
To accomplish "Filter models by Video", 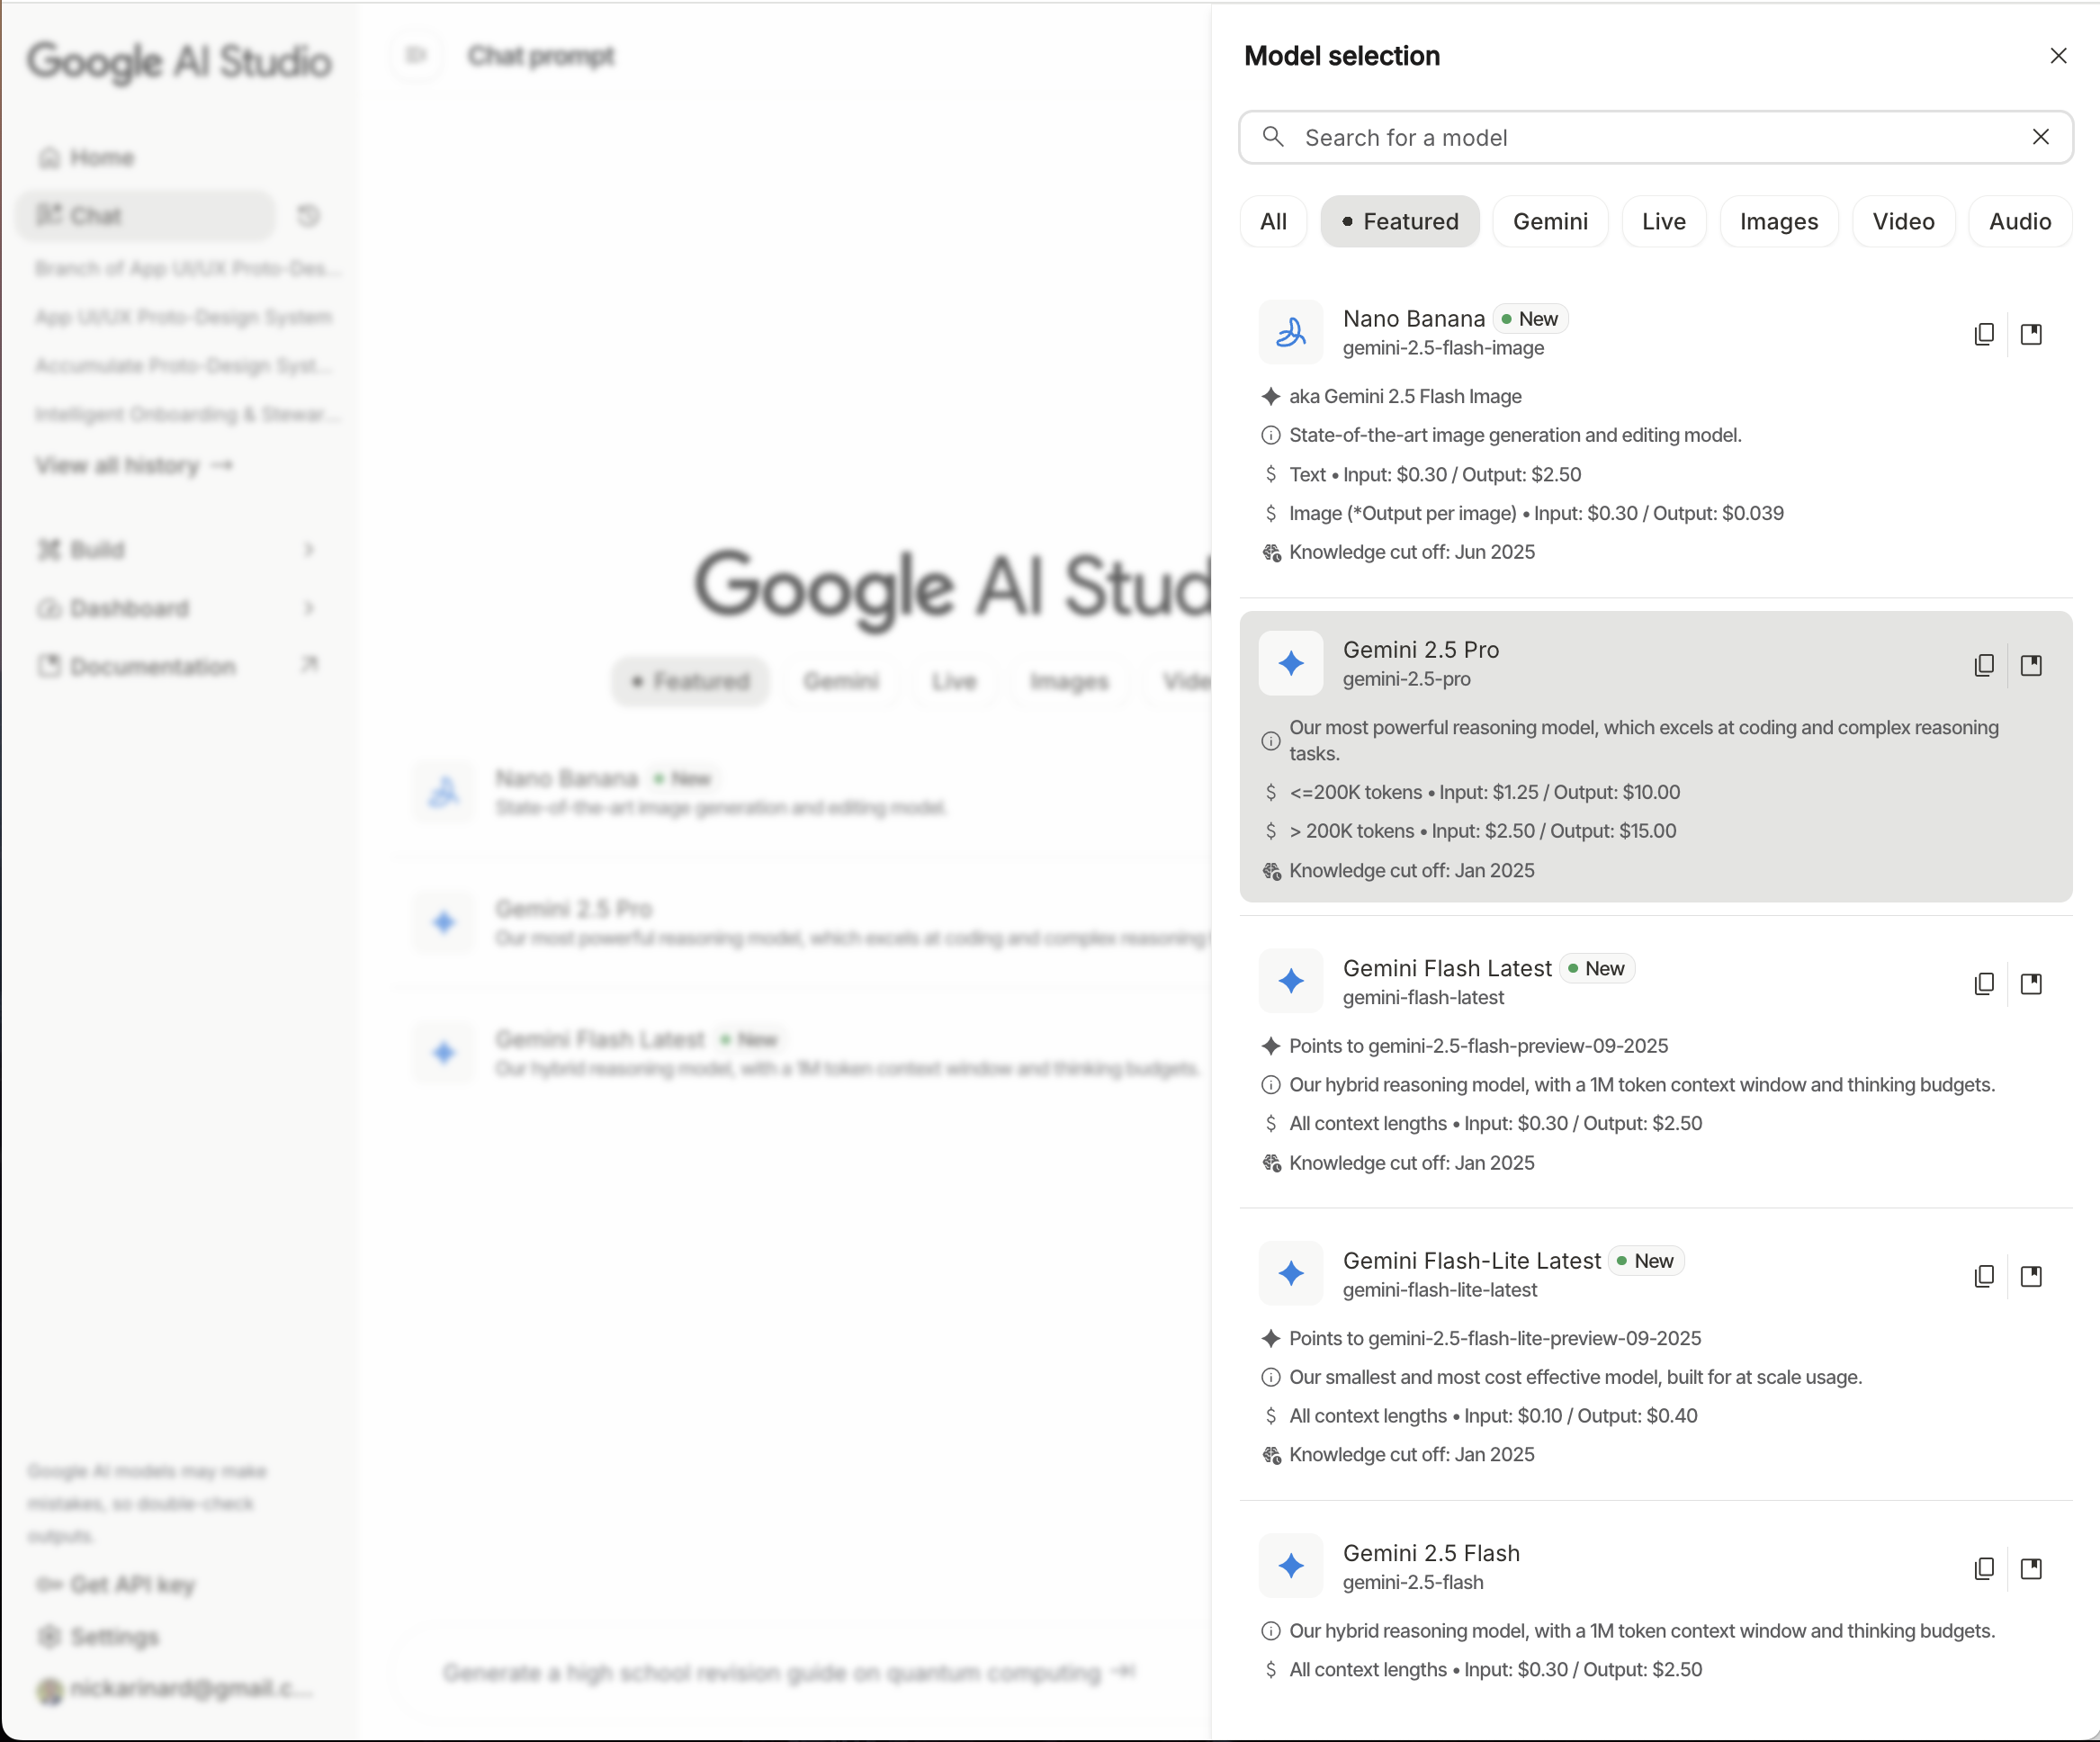I will point(1902,221).
